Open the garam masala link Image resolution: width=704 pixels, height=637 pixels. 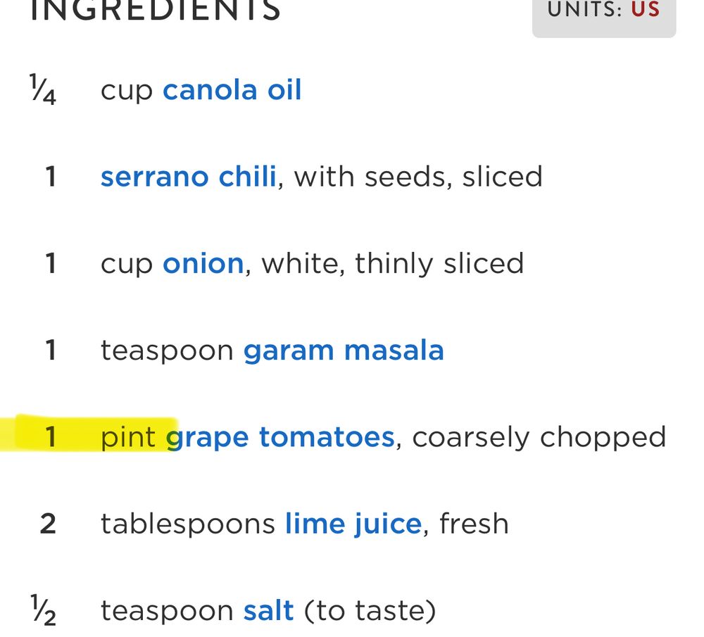click(344, 350)
